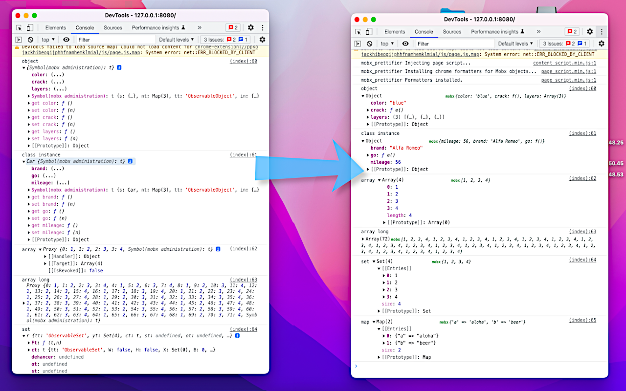Clear the console with the ban icon
This screenshot has width=626, height=391.
point(30,40)
